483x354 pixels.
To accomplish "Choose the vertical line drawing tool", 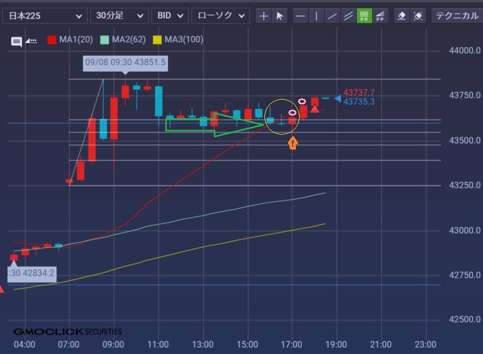I will pyautogui.click(x=316, y=16).
